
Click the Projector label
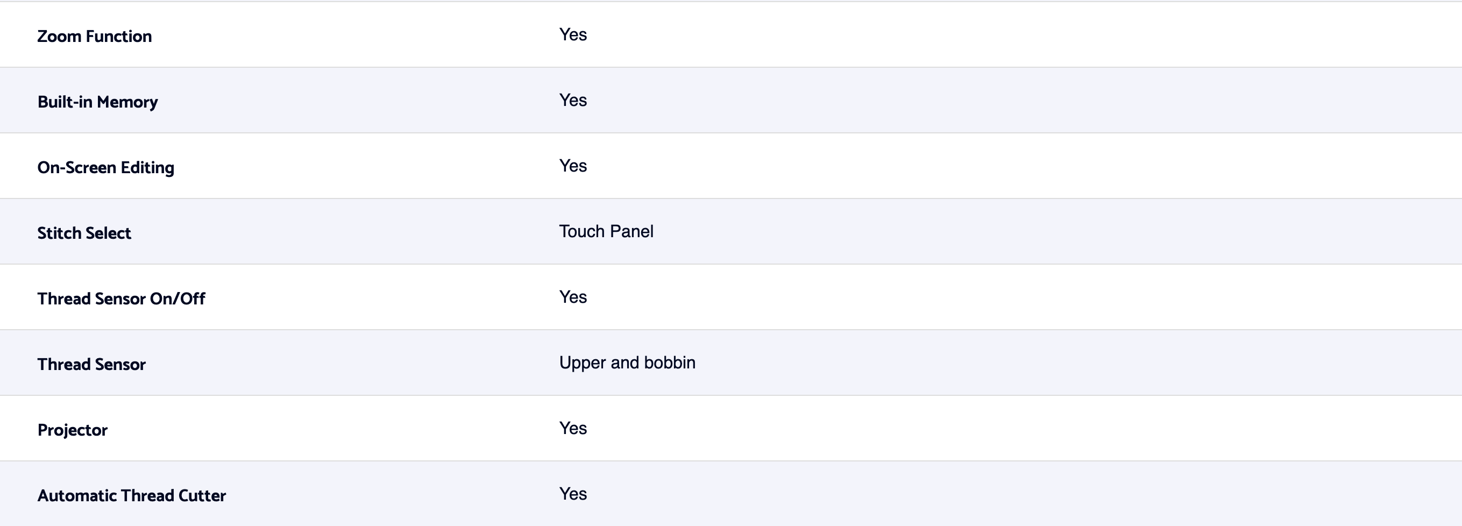pyautogui.click(x=72, y=430)
